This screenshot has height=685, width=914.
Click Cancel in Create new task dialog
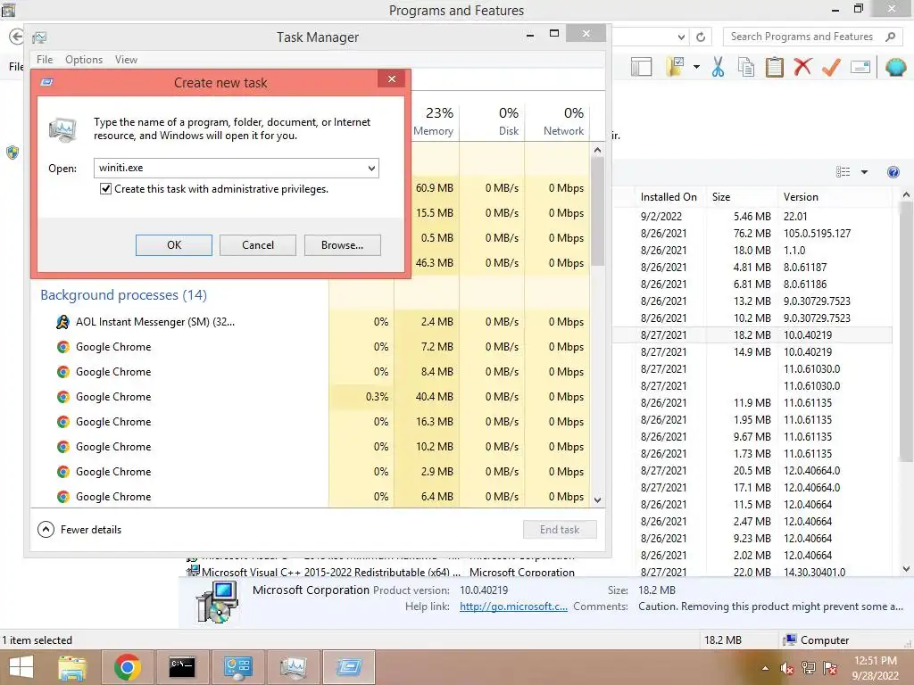tap(258, 245)
